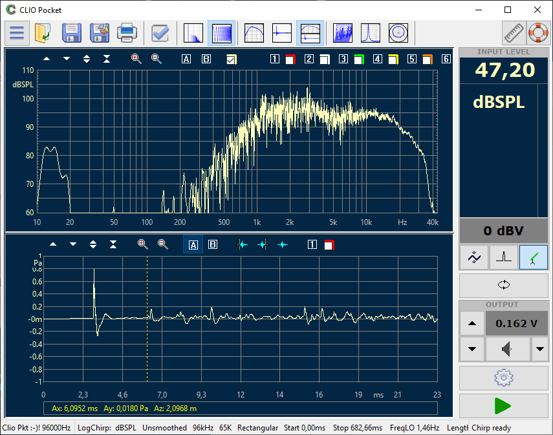
Task: Increase output level with up arrow
Action: point(472,323)
